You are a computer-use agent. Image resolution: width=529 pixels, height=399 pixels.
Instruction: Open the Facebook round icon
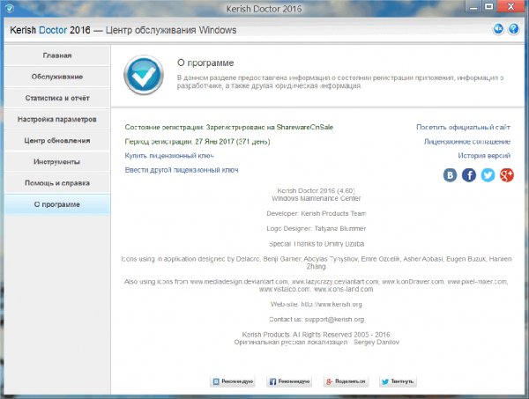click(469, 175)
